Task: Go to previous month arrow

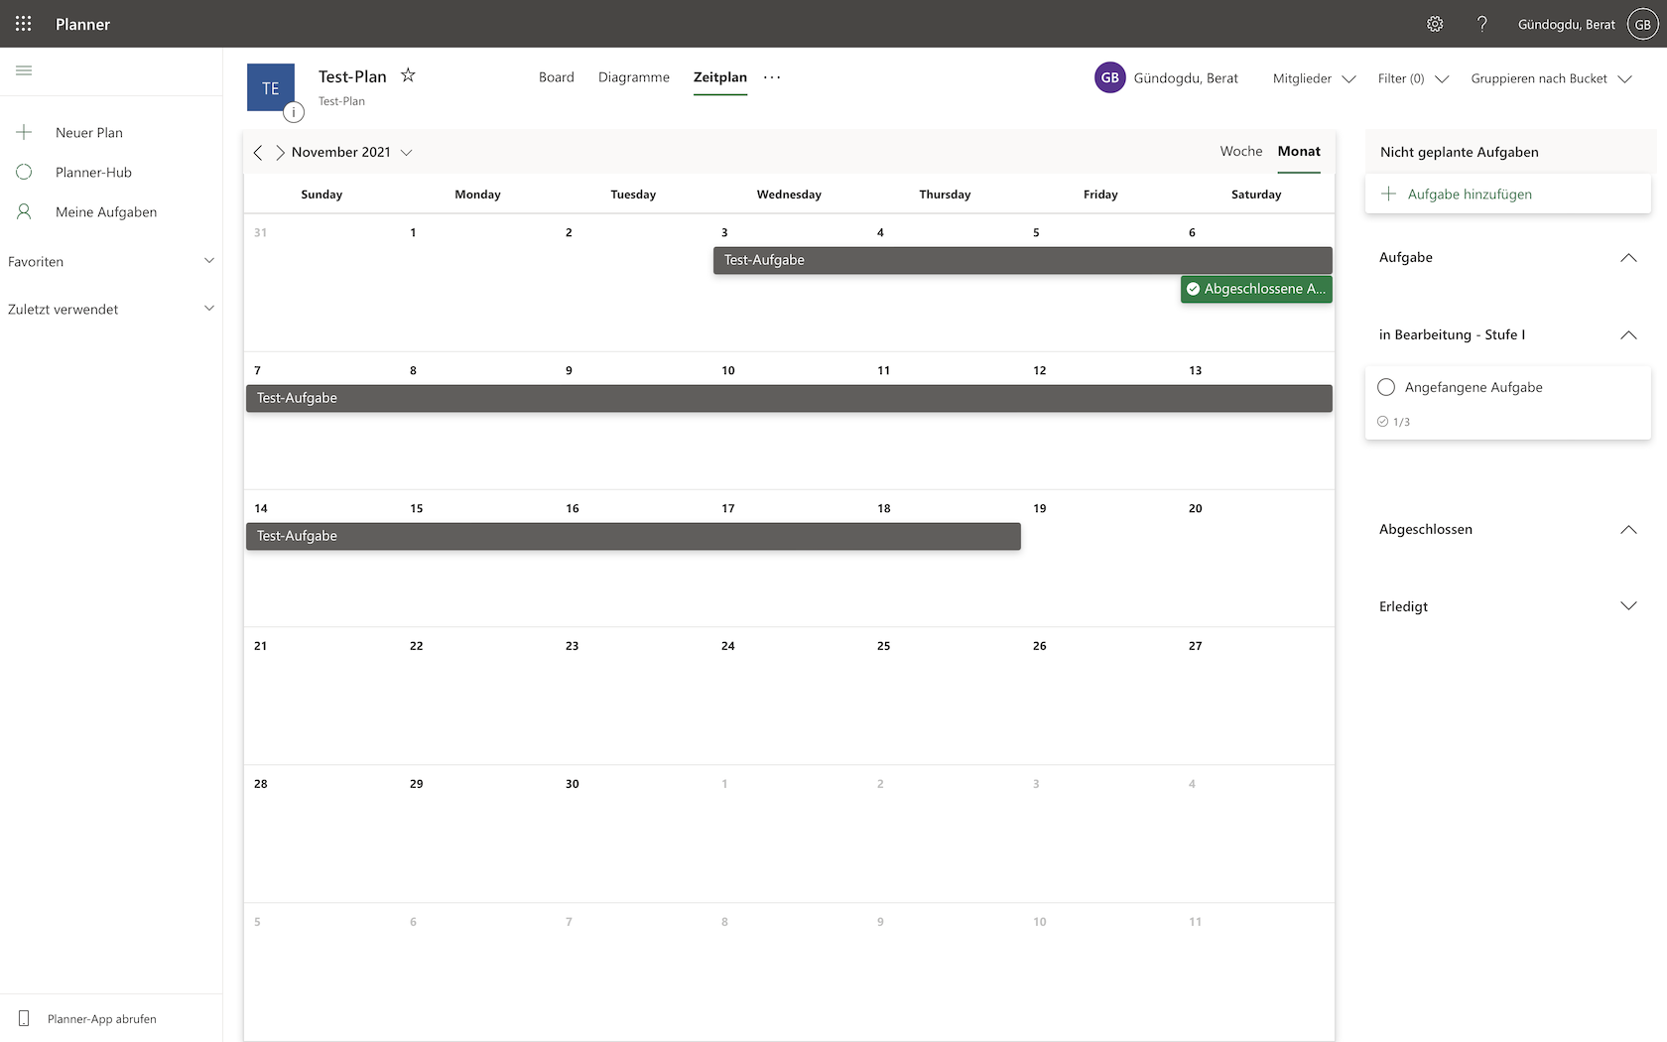Action: coord(258,152)
